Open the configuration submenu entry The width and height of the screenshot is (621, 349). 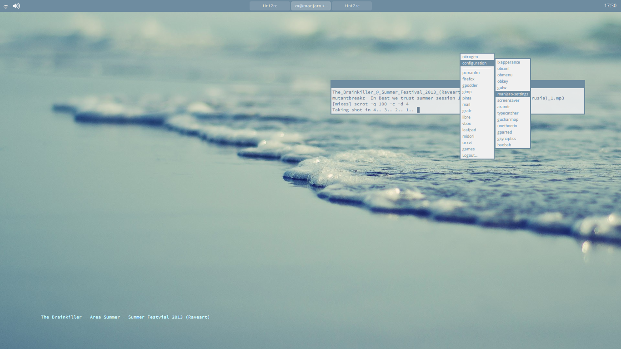pyautogui.click(x=477, y=63)
